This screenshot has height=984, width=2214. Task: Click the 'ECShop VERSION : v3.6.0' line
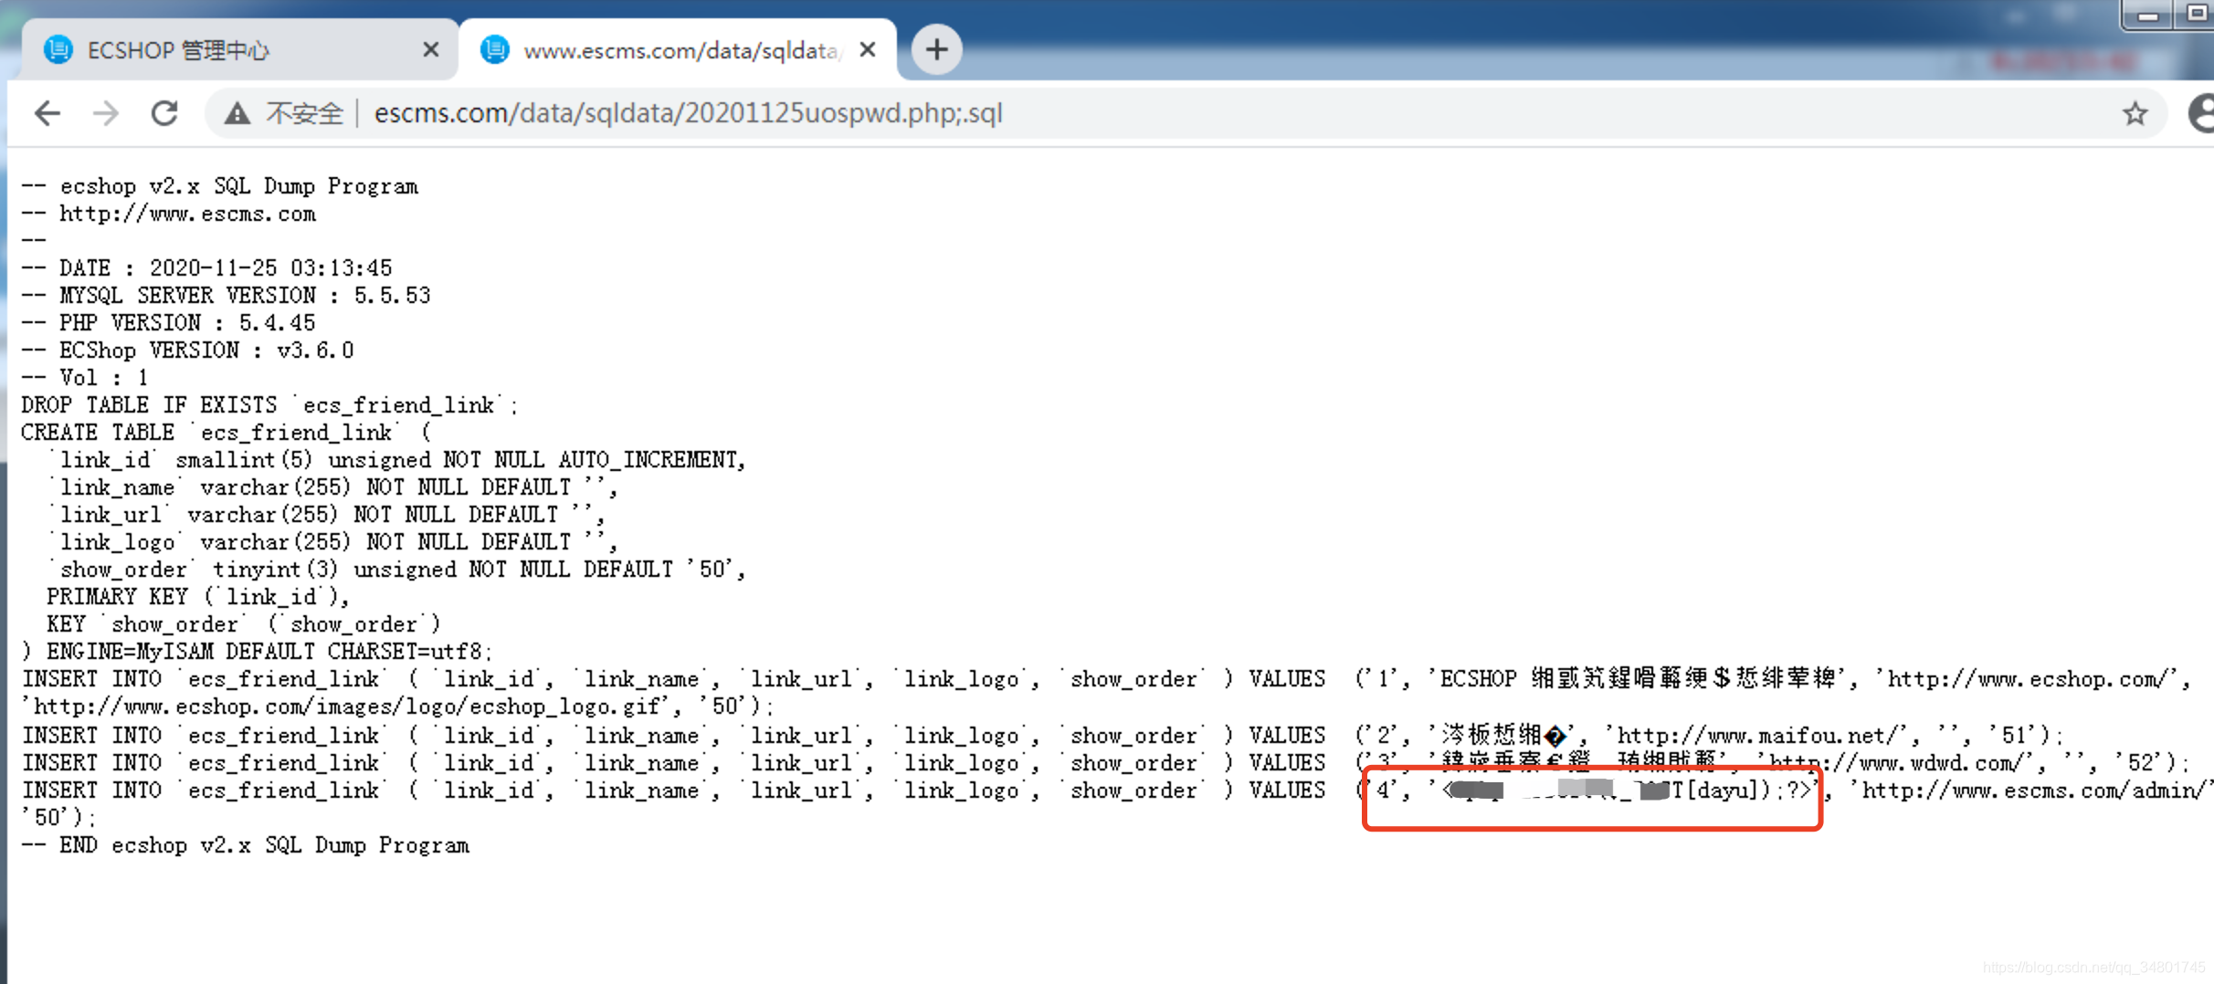tap(206, 351)
